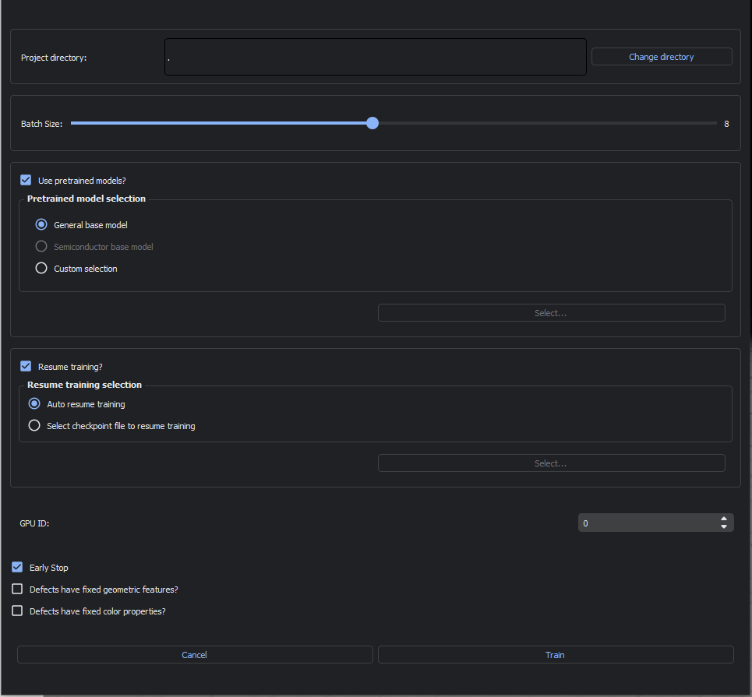
Task: Select checkpoint file to resume training option
Action: (x=34, y=426)
